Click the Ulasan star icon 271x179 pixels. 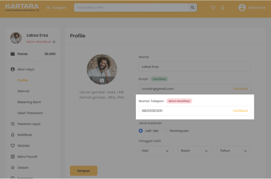[13, 168]
